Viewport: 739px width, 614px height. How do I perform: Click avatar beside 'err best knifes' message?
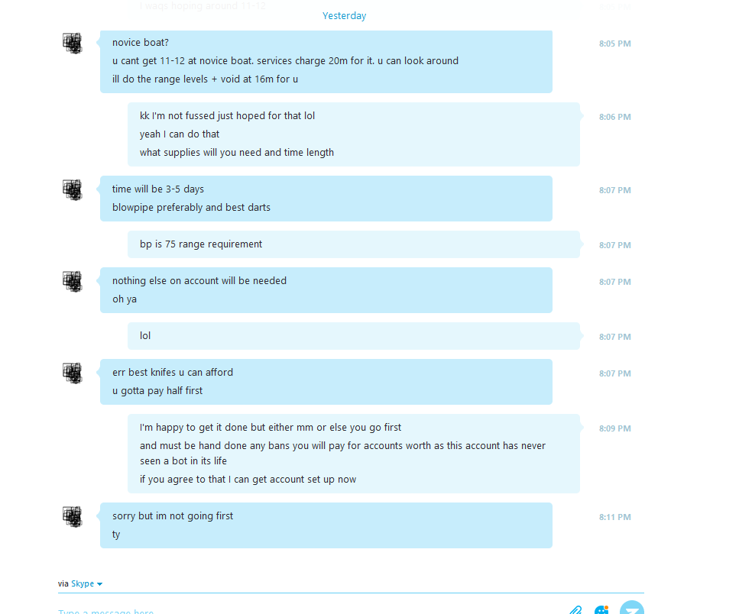pyautogui.click(x=73, y=373)
